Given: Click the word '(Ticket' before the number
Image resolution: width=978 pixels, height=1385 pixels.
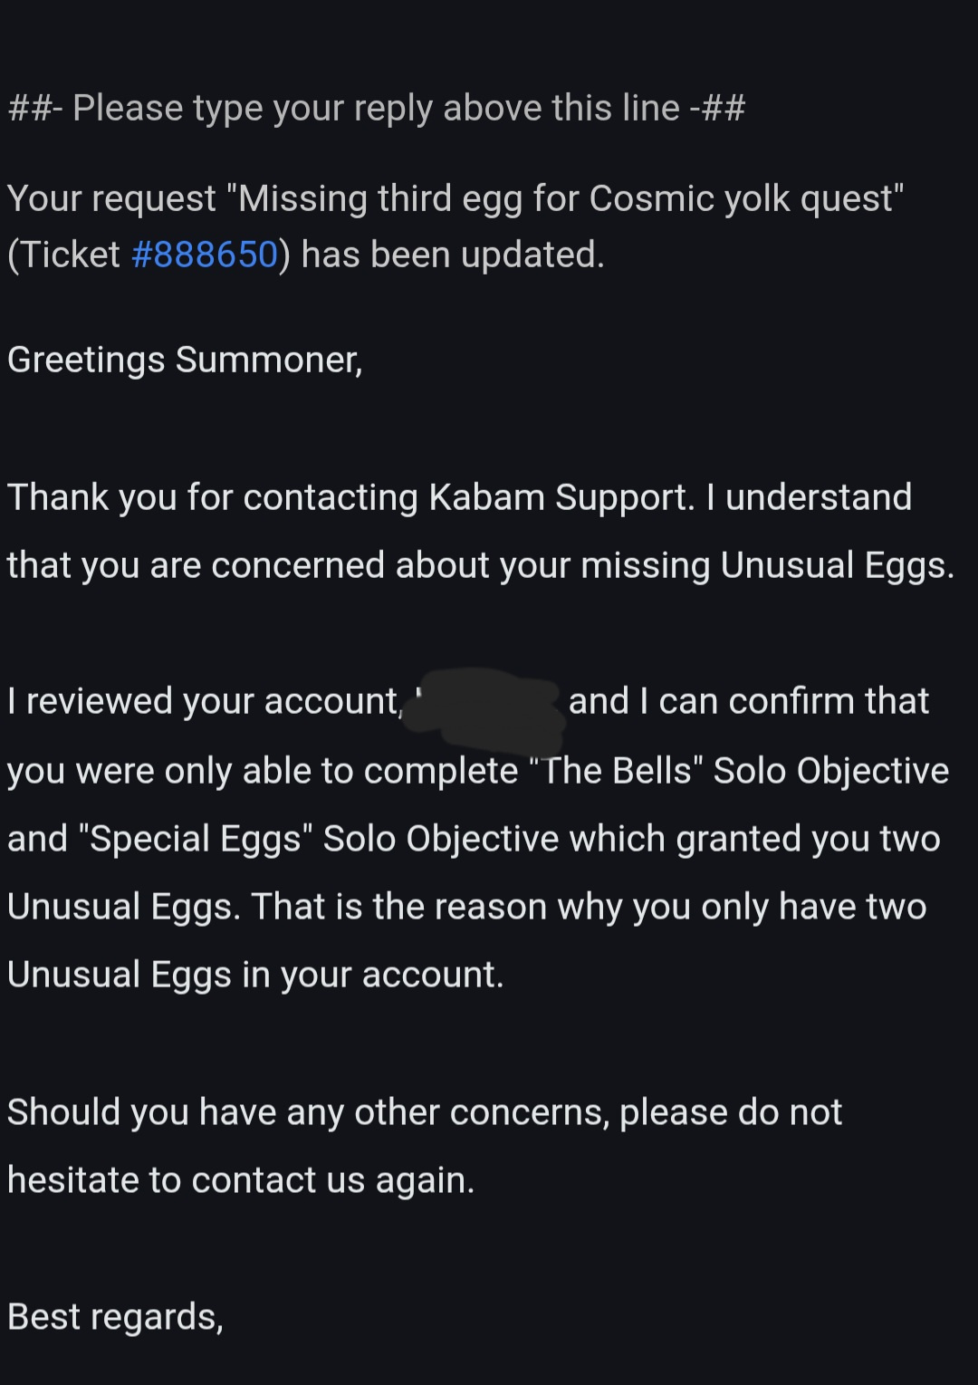Looking at the screenshot, I should [64, 255].
